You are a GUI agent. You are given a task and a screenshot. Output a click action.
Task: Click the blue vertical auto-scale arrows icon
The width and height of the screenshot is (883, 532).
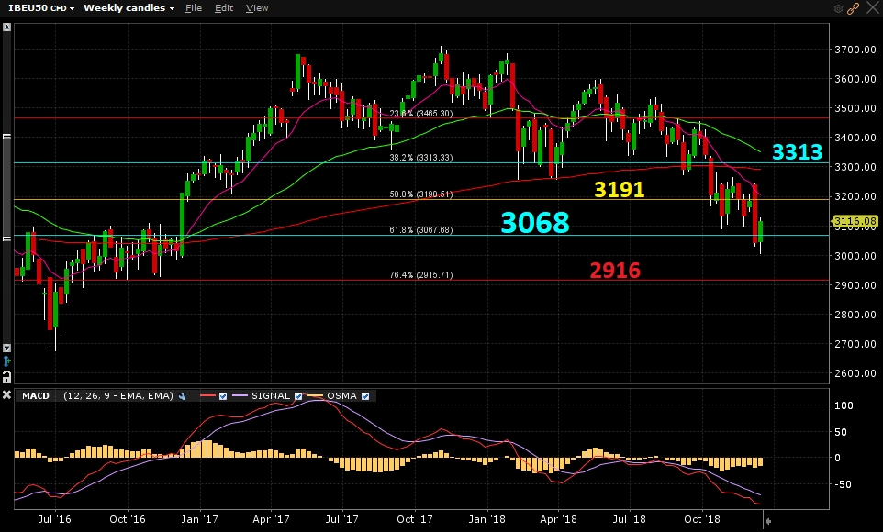coord(6,360)
